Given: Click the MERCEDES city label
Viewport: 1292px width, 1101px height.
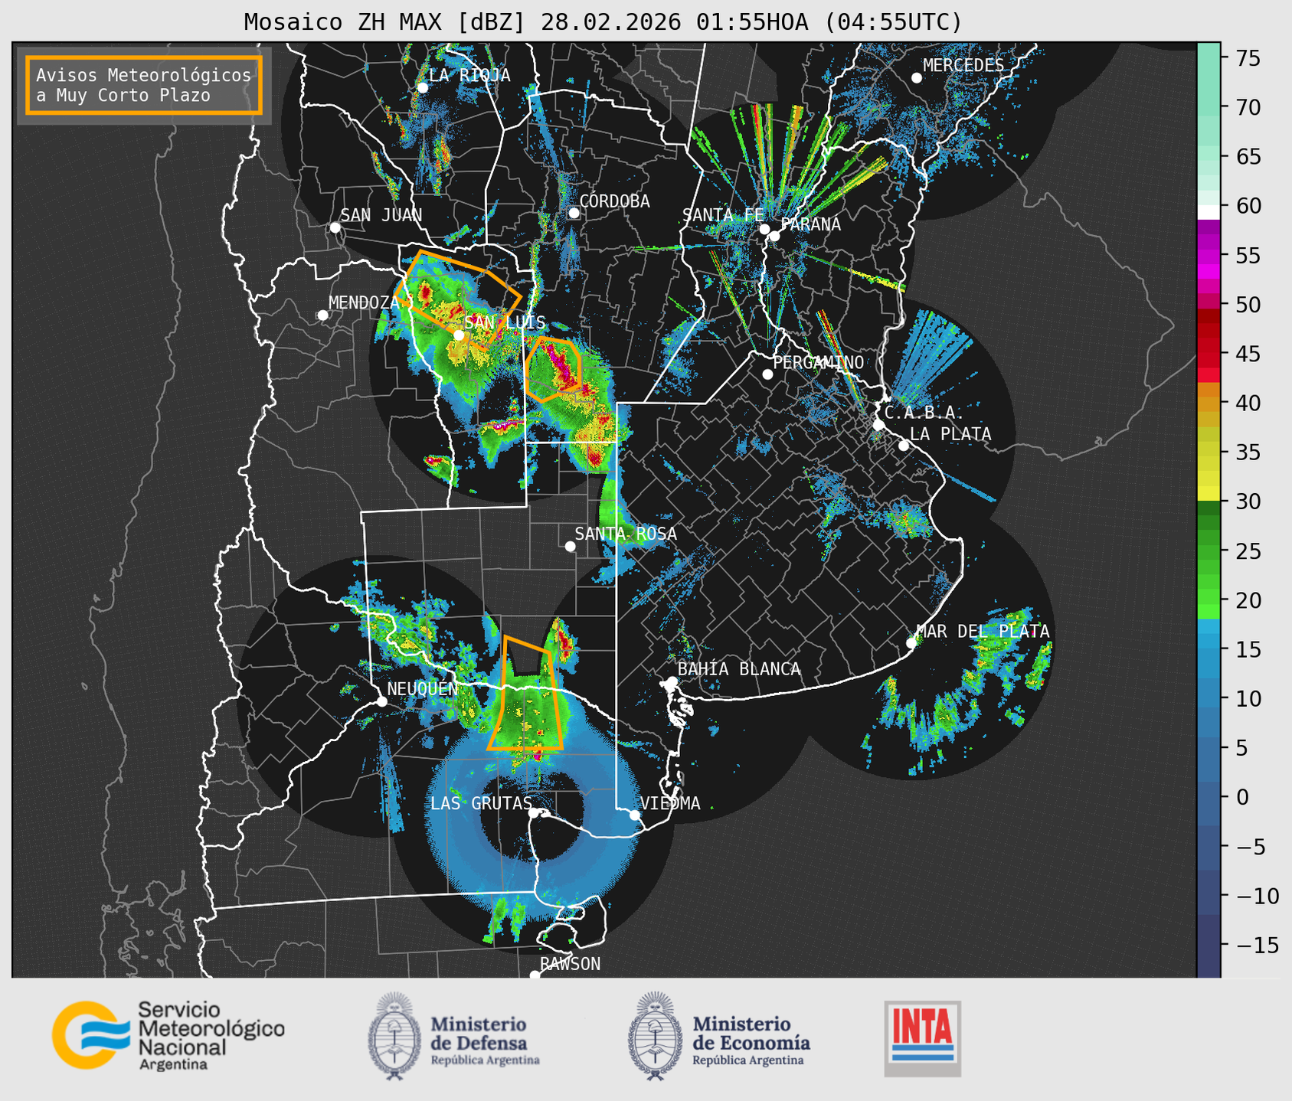Looking at the screenshot, I should [x=963, y=66].
